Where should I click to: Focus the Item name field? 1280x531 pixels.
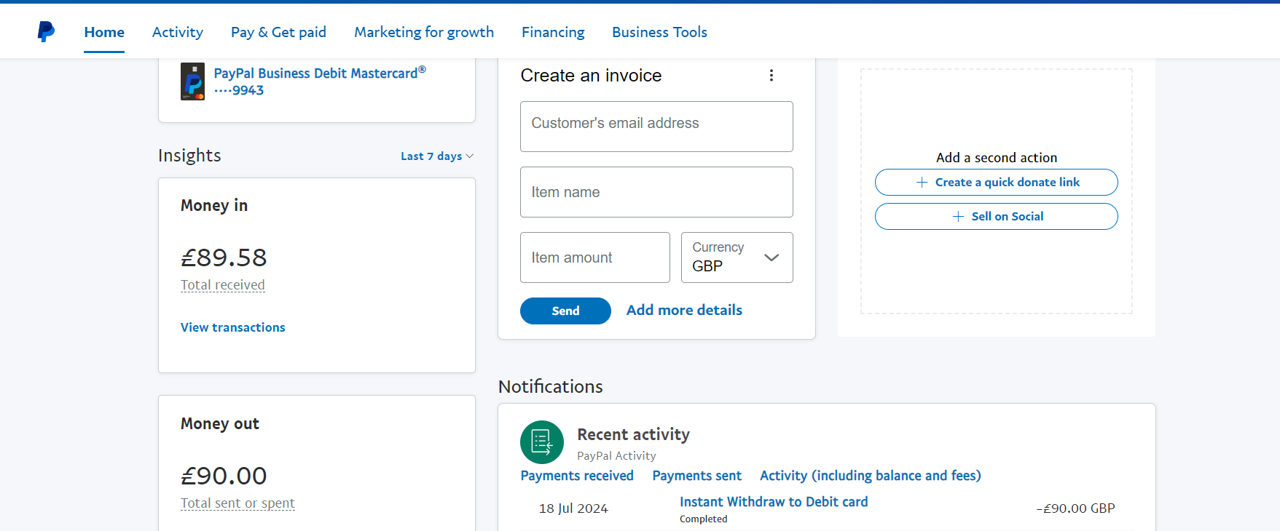coord(656,192)
